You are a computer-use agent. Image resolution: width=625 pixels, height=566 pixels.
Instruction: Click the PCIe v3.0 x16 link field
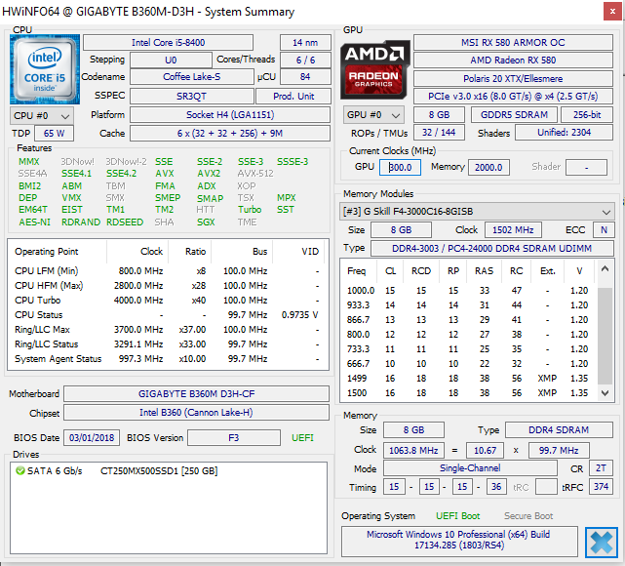(513, 97)
